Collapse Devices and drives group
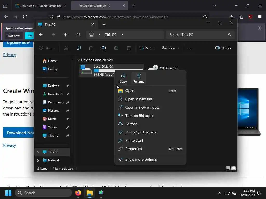The width and height of the screenshot is (266, 199). point(78,60)
